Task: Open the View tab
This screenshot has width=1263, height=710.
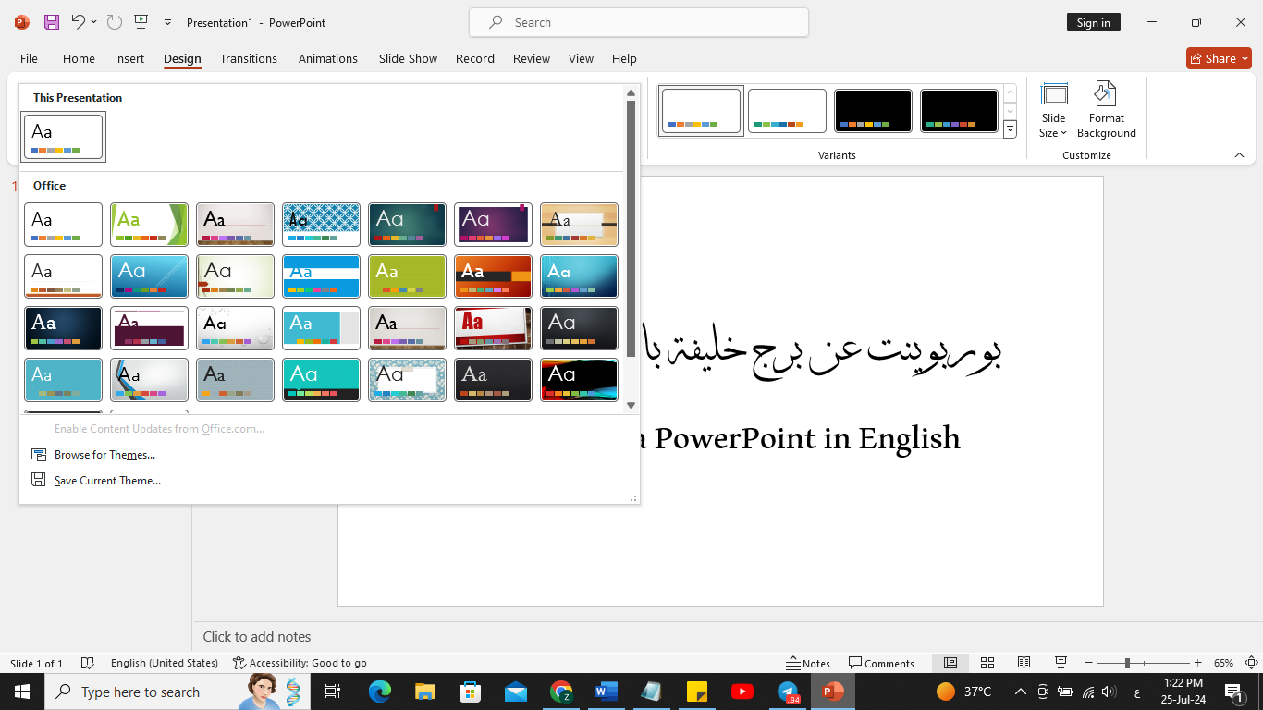Action: tap(581, 58)
